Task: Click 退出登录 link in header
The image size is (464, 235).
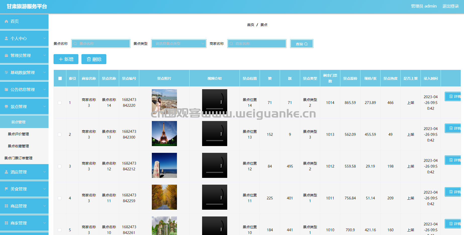Action: [x=450, y=6]
